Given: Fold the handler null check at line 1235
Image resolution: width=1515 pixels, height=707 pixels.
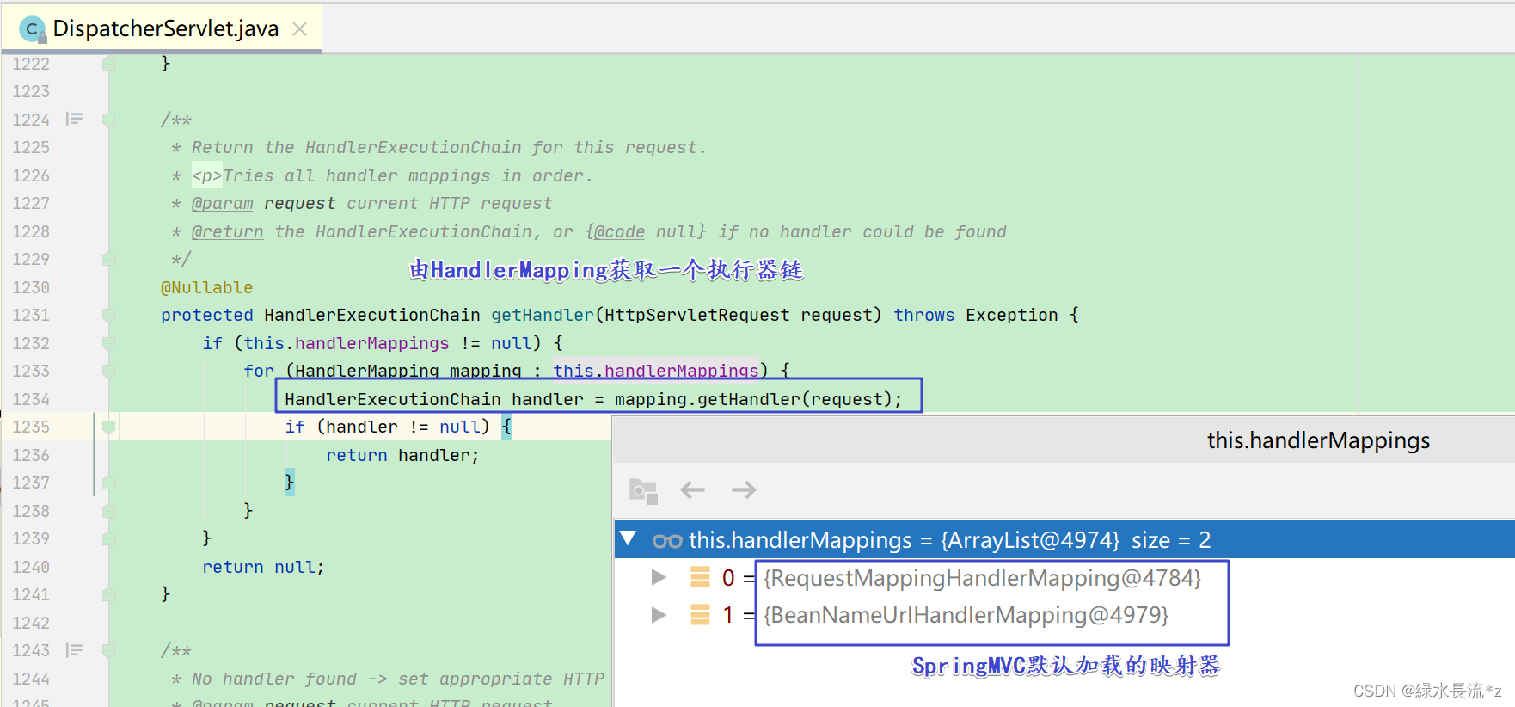Looking at the screenshot, I should click(108, 427).
